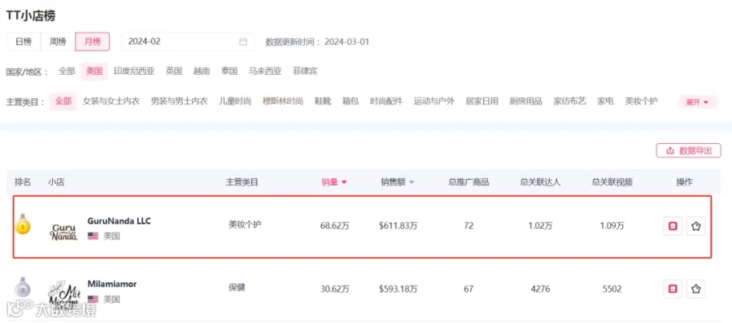Switch to 周榜 weekly ranking
The height and width of the screenshot is (323, 732).
click(x=58, y=41)
